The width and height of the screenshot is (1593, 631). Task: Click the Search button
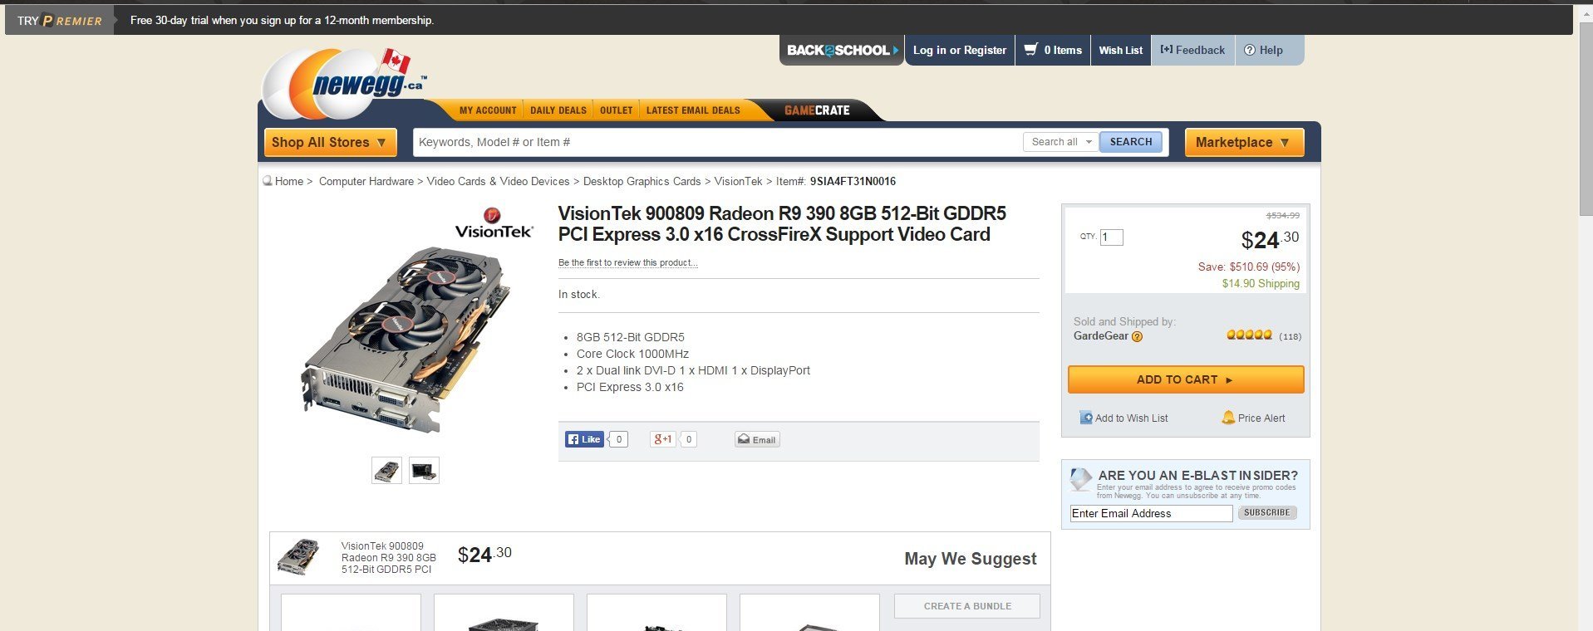coord(1131,142)
